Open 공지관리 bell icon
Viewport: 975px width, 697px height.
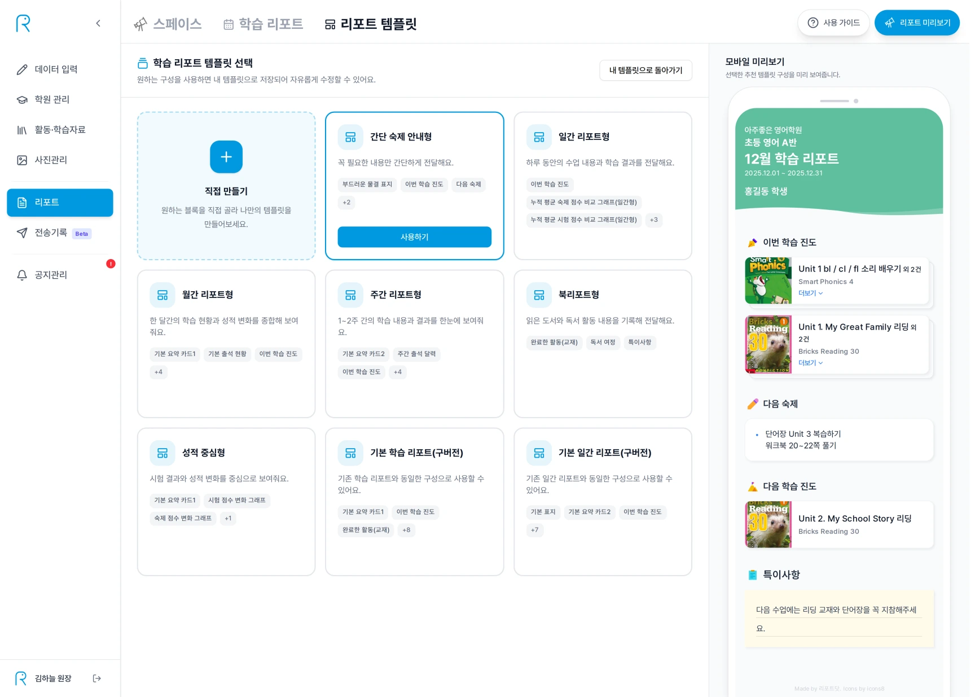pyautogui.click(x=22, y=275)
